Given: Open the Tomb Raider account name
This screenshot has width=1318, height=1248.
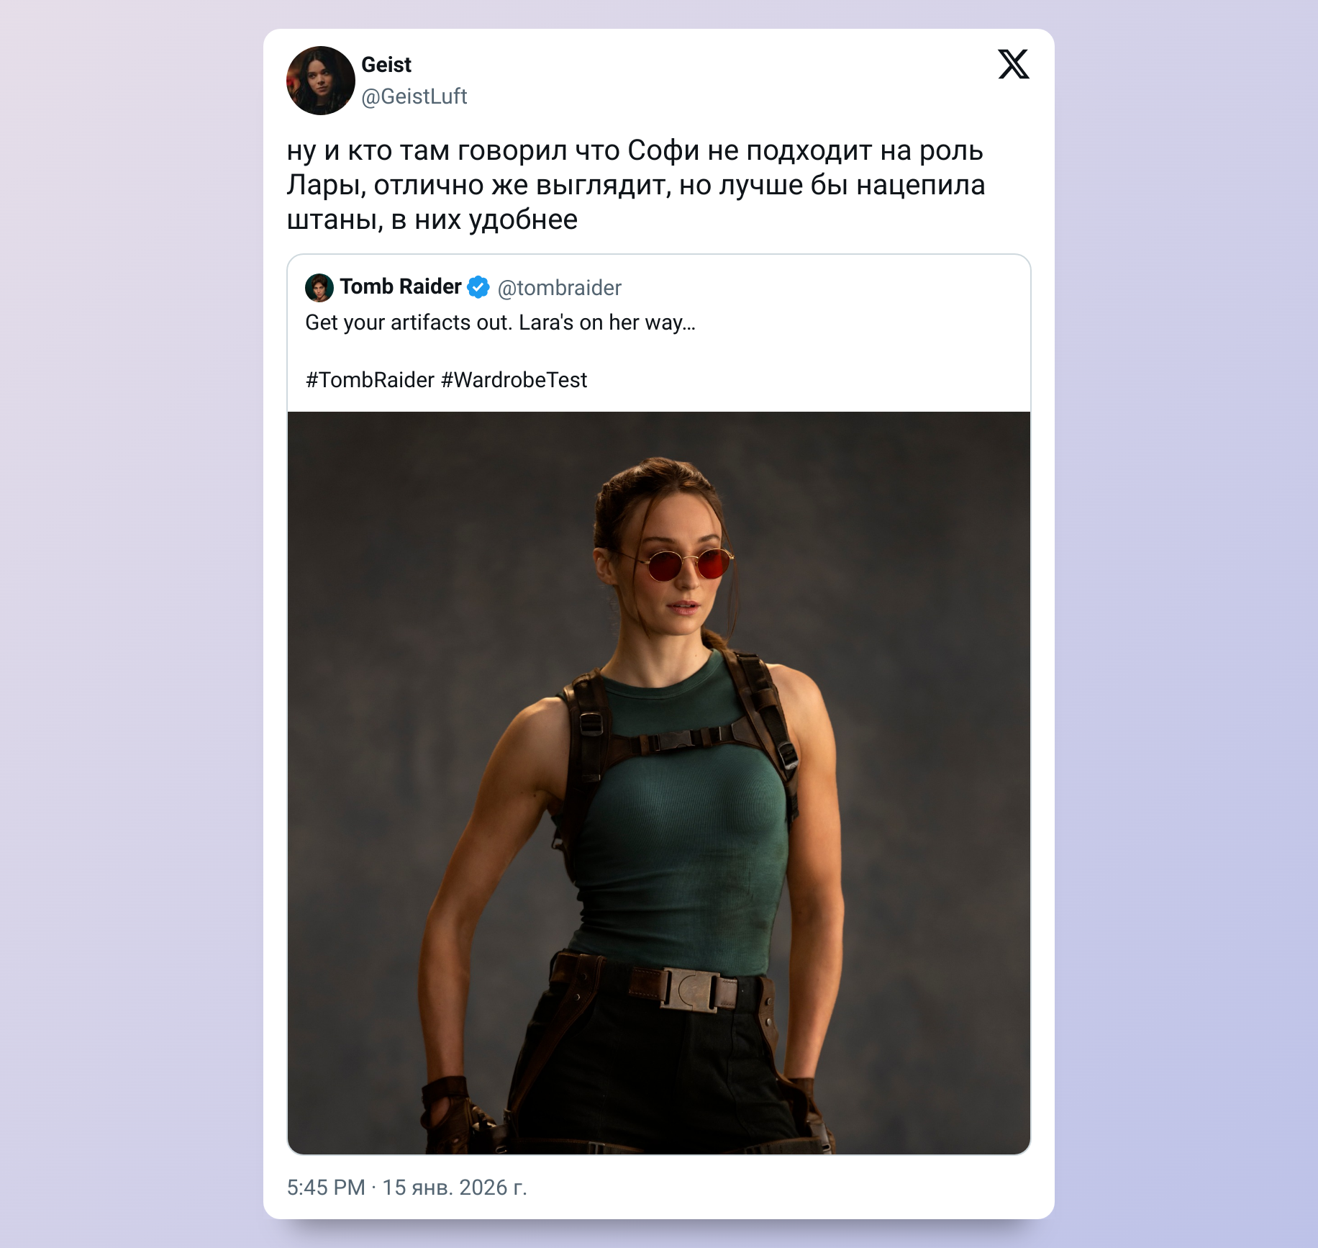Looking at the screenshot, I should [x=401, y=286].
